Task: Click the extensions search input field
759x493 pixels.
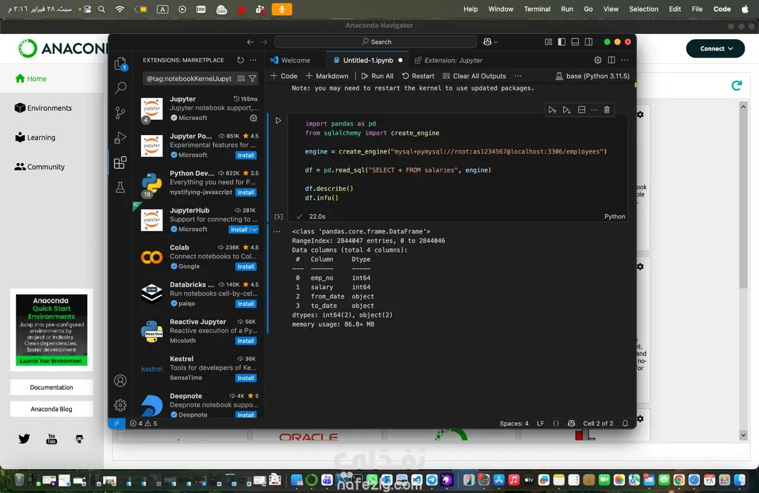Action: tap(190, 78)
